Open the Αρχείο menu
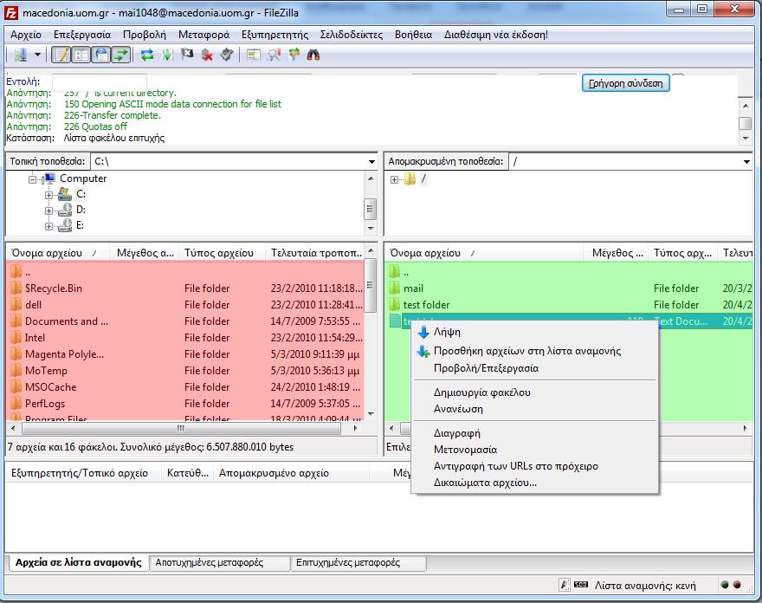 26,35
